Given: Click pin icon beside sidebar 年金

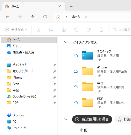Looking at the screenshot, I should 55,90.
